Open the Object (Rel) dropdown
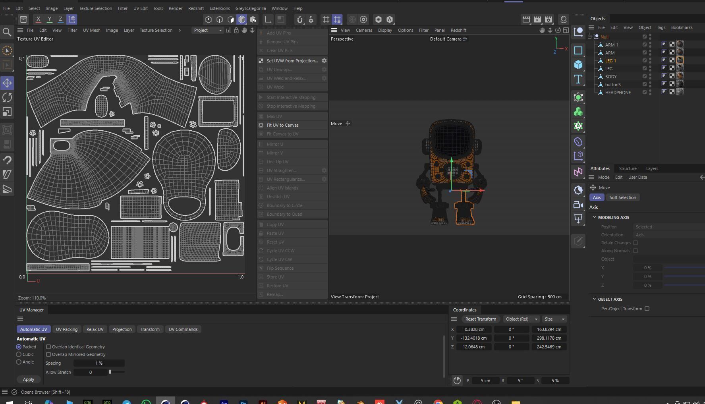The image size is (705, 404). tap(521, 319)
